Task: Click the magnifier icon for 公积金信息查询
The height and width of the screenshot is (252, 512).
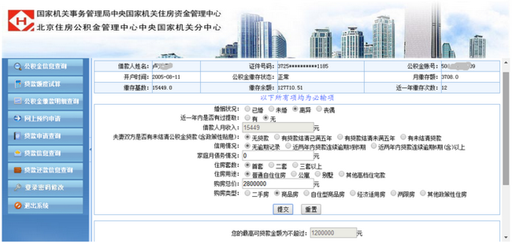Action: pos(18,67)
